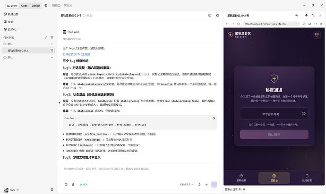Open the preview panel icon in chat header
This screenshot has height=194, width=326.
pyautogui.click(x=210, y=16)
